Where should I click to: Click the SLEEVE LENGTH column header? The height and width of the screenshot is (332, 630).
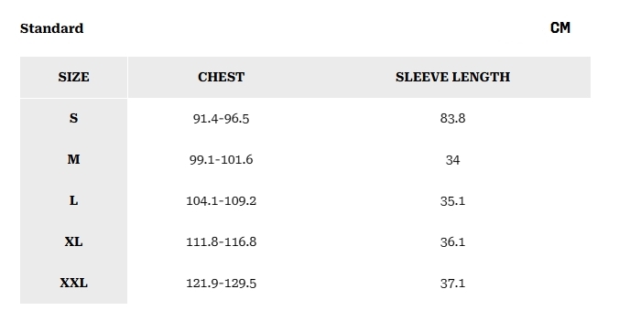(x=452, y=77)
